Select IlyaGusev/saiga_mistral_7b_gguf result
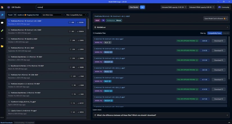This screenshot has width=232, height=124. 46,103
